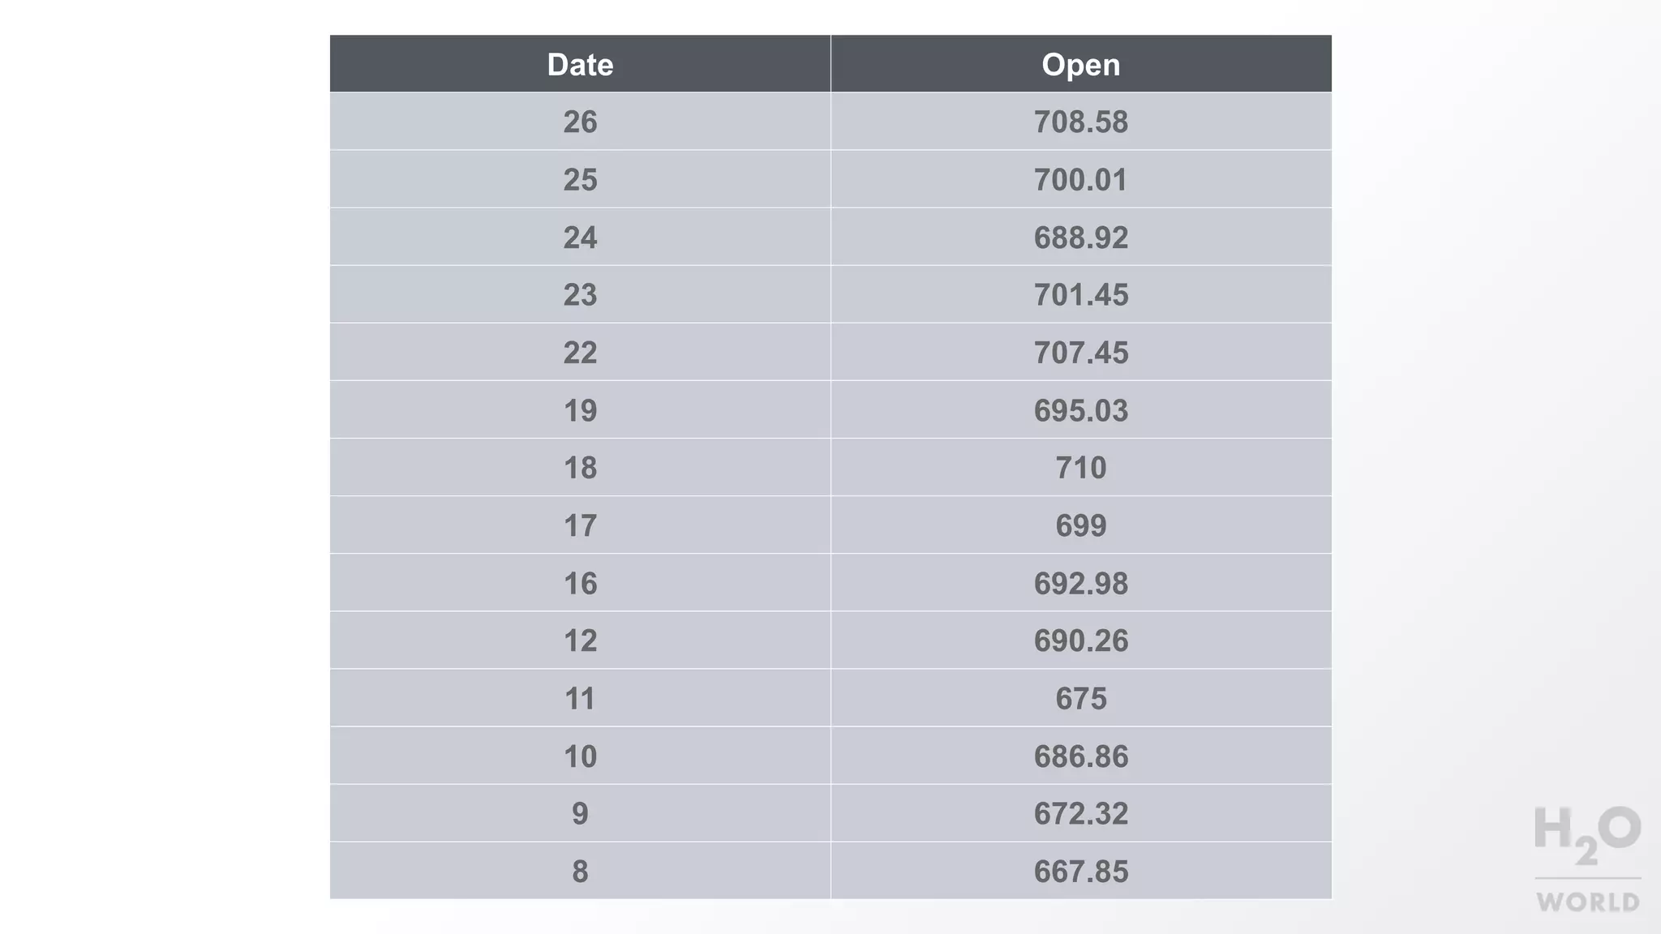
Task: Click the open value 695.03
Action: coord(1080,410)
